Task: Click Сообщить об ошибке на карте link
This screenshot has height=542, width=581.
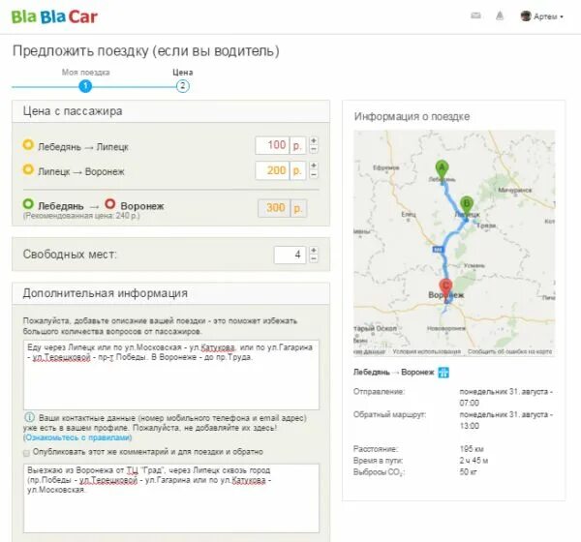Action: (509, 351)
